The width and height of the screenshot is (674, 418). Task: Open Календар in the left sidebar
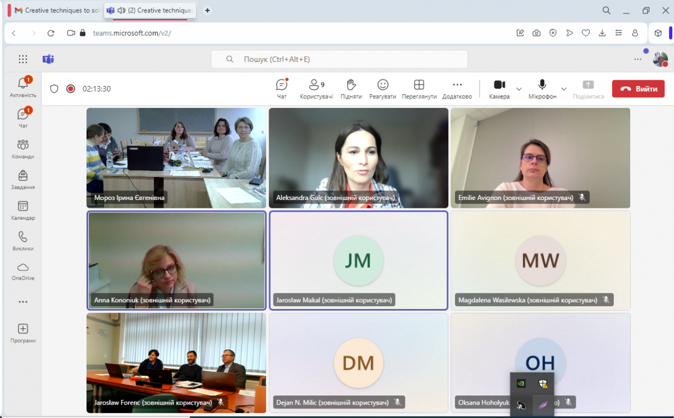pos(23,210)
